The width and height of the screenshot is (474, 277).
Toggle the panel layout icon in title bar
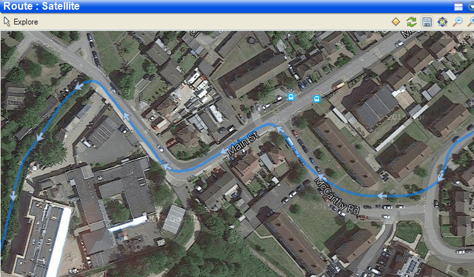pyautogui.click(x=459, y=6)
